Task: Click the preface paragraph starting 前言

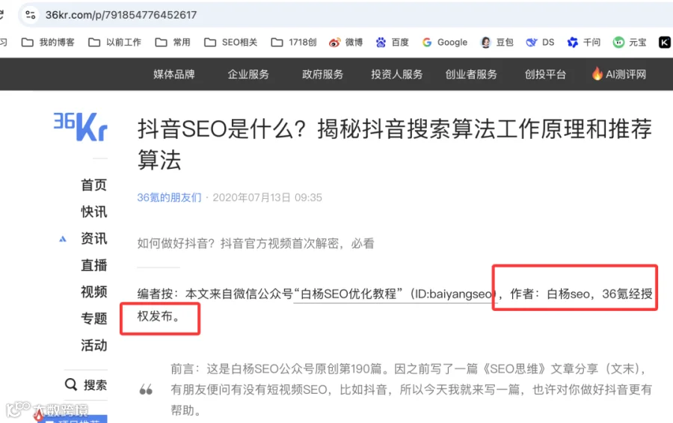Action: (411, 389)
